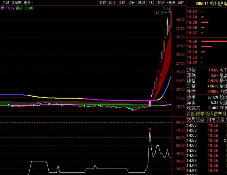Select the 19.66 bid price row
This screenshot has width=227, height=175.
click(x=207, y=41)
